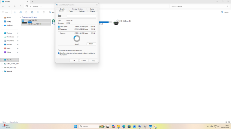231x129 pixels.
Task: Click the Windows Start button on taskbar
Action: point(75,126)
